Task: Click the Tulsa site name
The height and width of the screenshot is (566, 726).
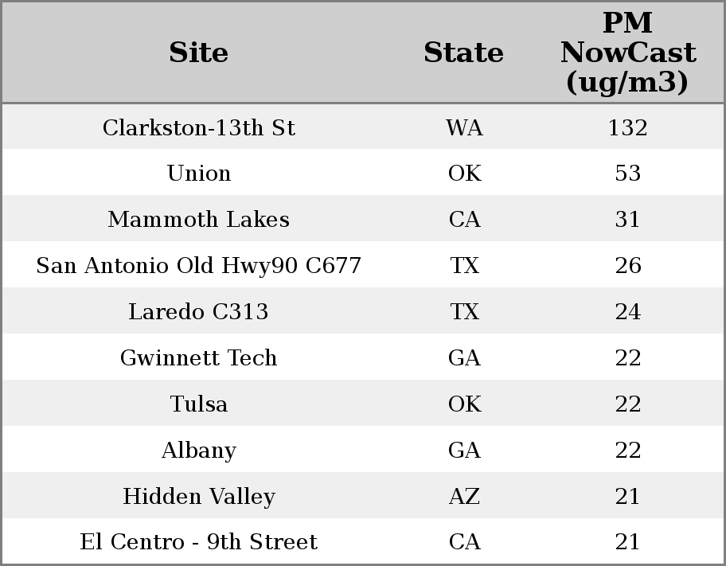Action: click(x=199, y=404)
